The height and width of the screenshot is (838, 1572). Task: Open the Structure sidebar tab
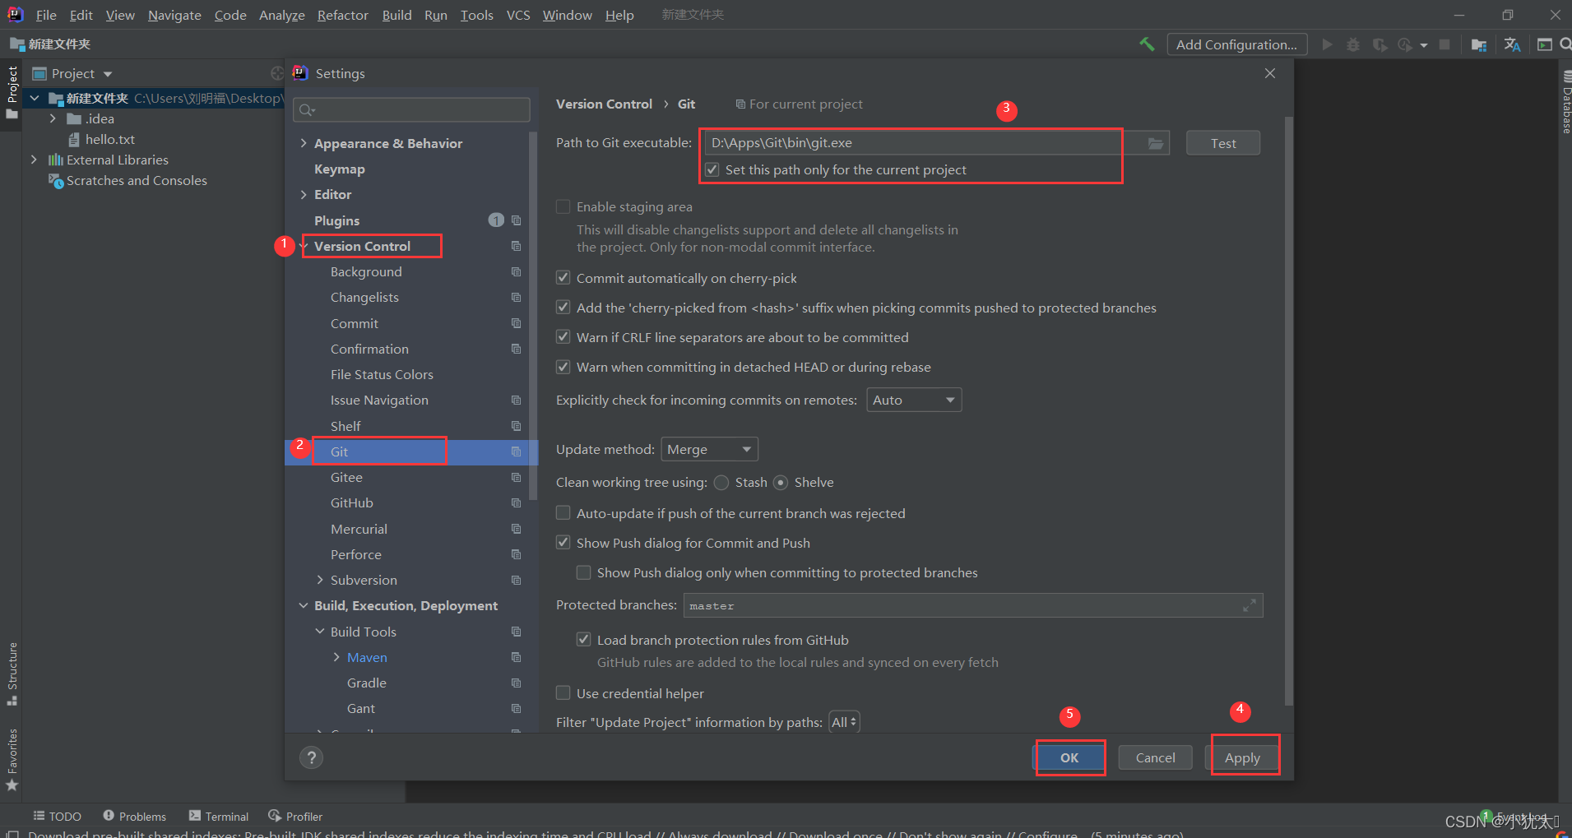[12, 674]
